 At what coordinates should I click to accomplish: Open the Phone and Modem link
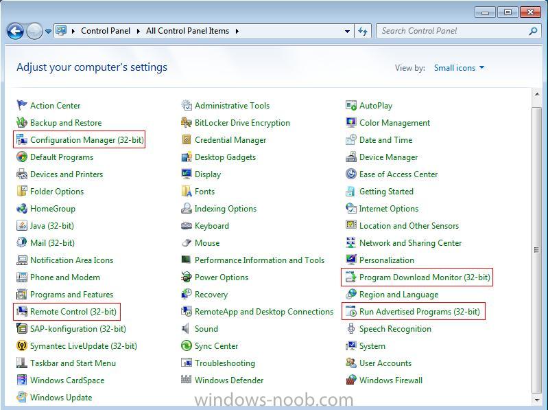(65, 277)
